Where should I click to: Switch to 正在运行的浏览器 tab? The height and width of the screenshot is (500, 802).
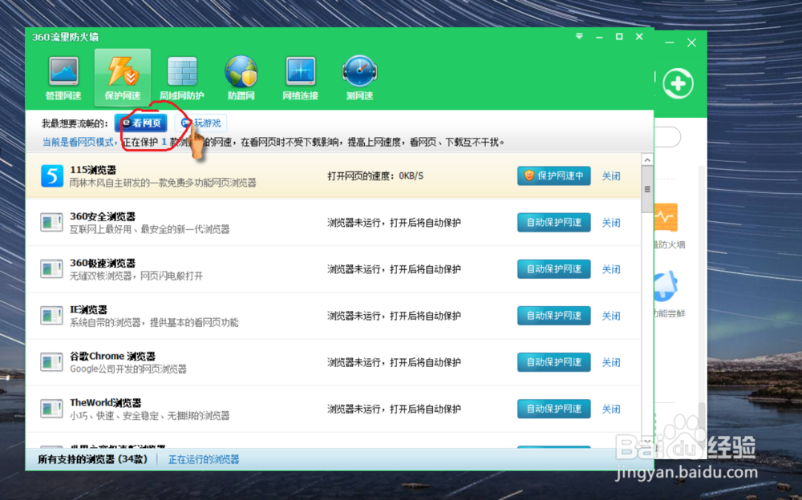(x=204, y=460)
